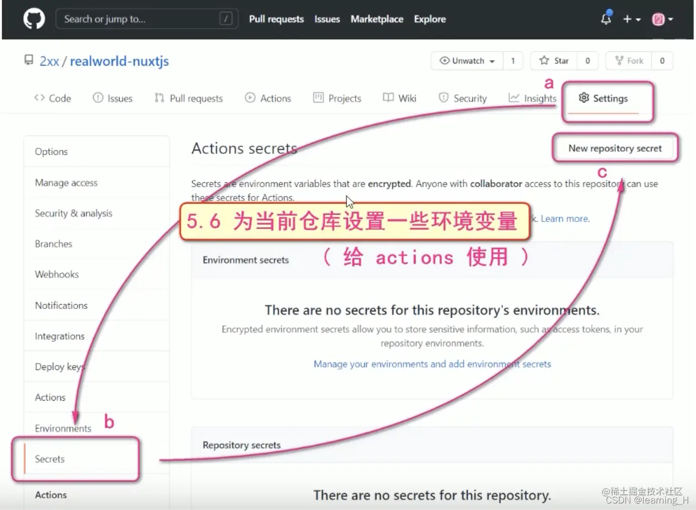Star the repository
696x510 pixels.
(x=554, y=61)
